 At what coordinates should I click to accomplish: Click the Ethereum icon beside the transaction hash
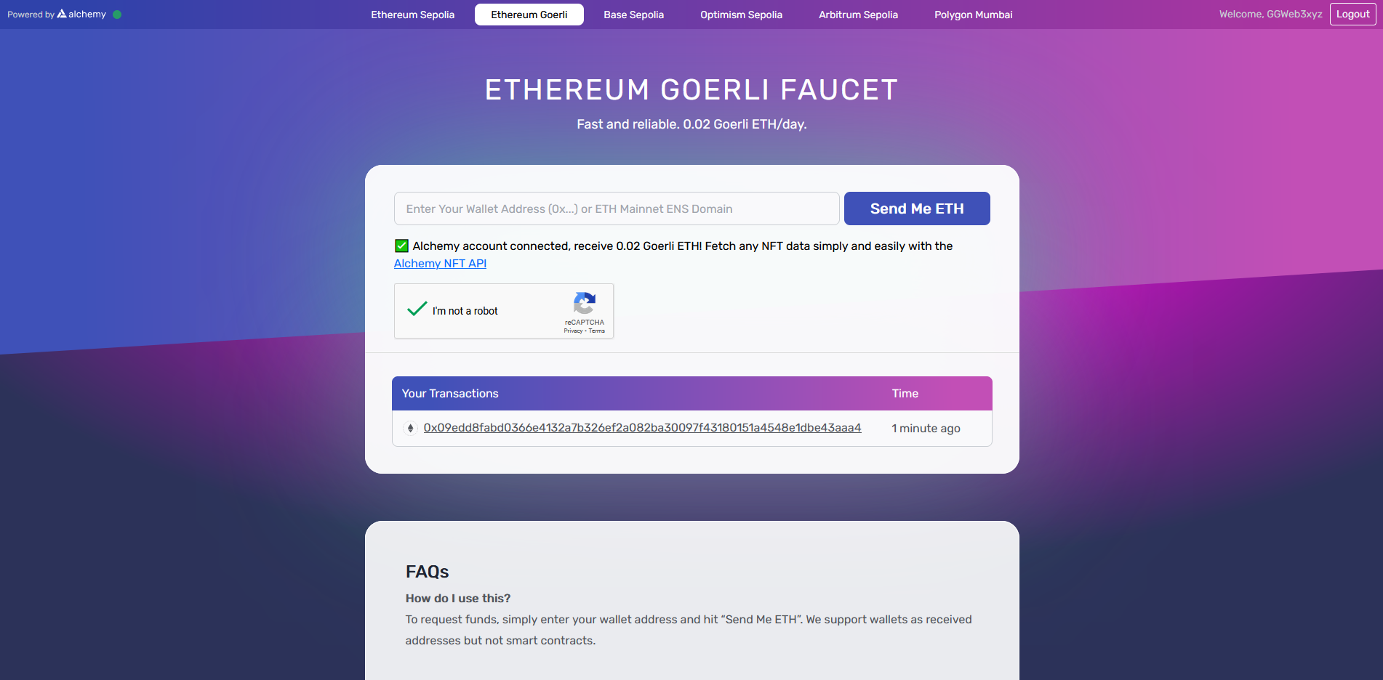tap(410, 428)
